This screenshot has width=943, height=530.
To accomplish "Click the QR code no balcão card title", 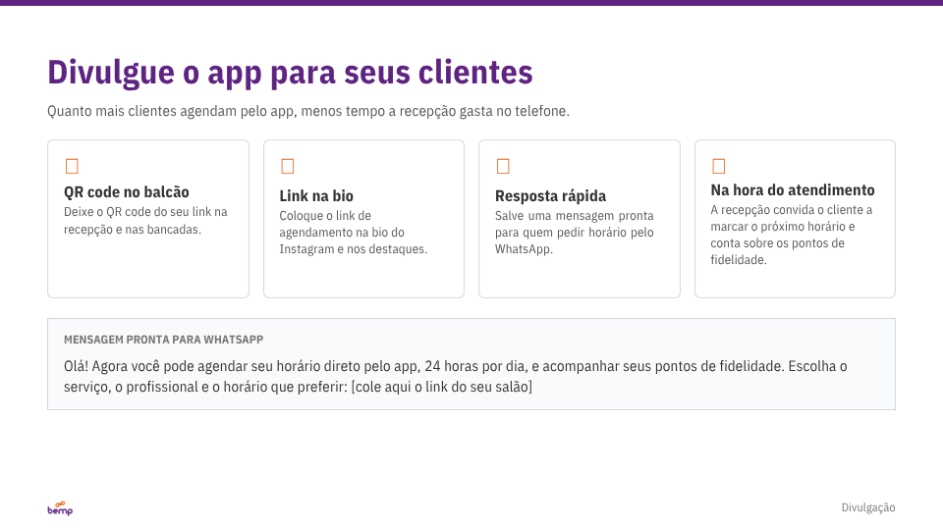I will [127, 192].
